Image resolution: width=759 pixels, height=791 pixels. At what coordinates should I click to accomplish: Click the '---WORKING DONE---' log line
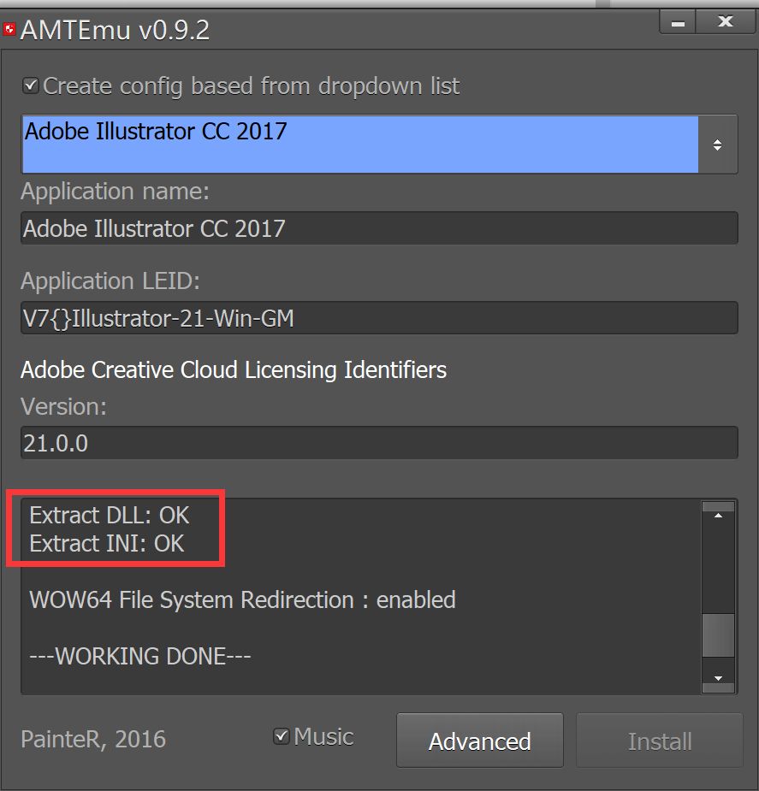(140, 656)
